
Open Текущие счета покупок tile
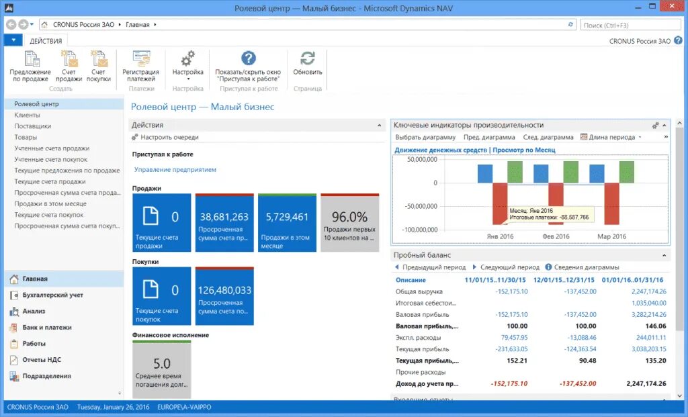point(161,296)
